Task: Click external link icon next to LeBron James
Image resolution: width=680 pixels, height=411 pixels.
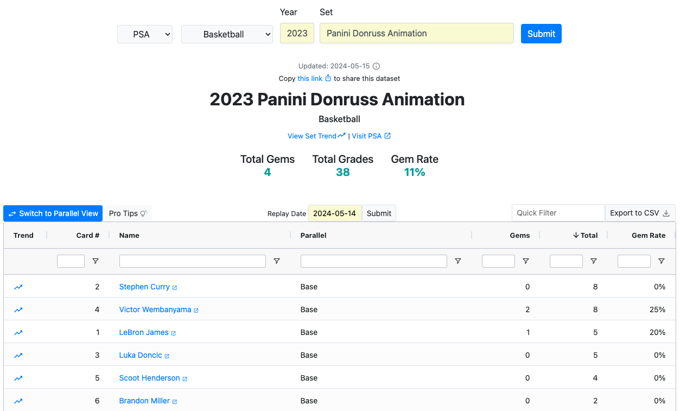Action: tap(174, 333)
